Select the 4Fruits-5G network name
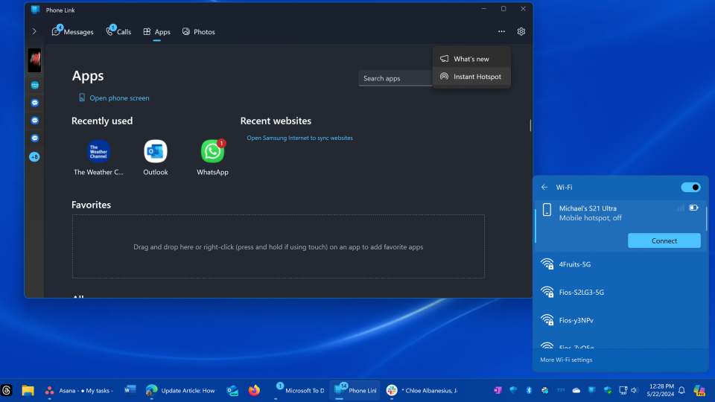Viewport: 715px width, 402px height. (x=574, y=264)
